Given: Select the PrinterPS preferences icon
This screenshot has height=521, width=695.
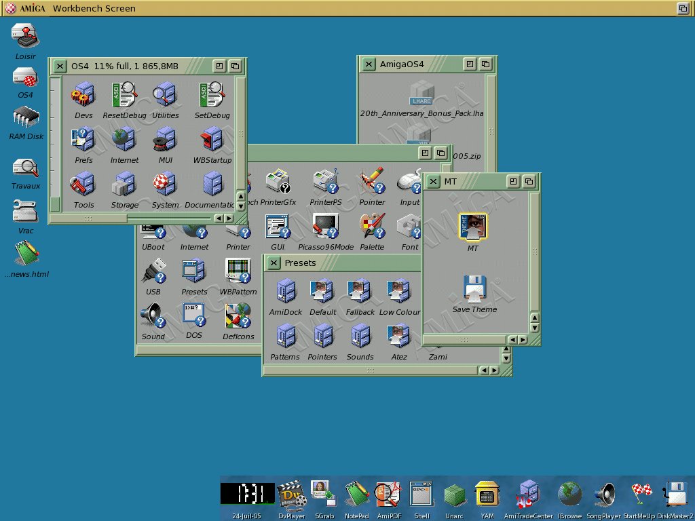Looking at the screenshot, I should [x=326, y=181].
